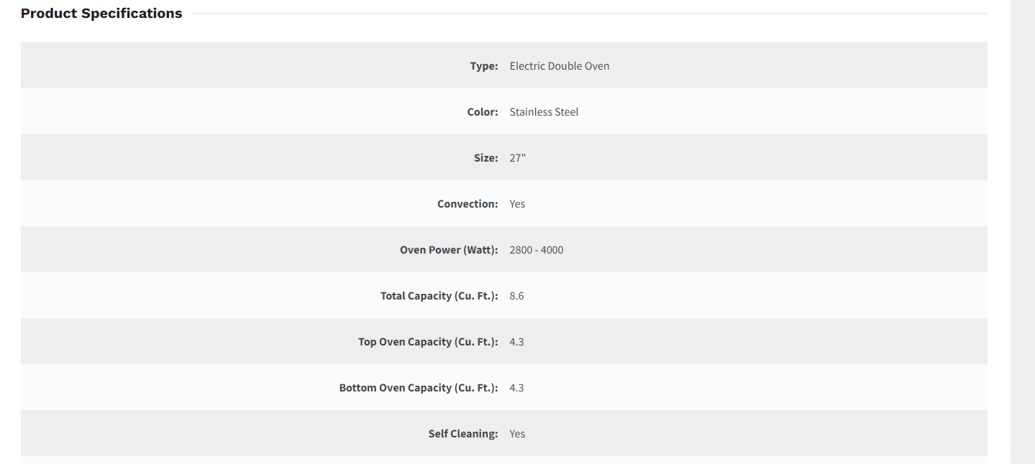The height and width of the screenshot is (464, 1035).
Task: Click the 27" size value
Action: pyautogui.click(x=517, y=158)
